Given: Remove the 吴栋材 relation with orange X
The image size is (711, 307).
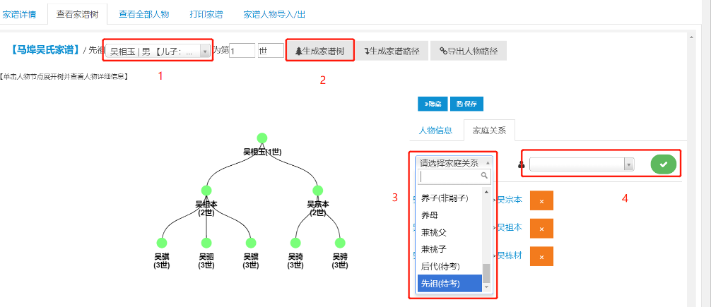Looking at the screenshot, I should [x=541, y=256].
